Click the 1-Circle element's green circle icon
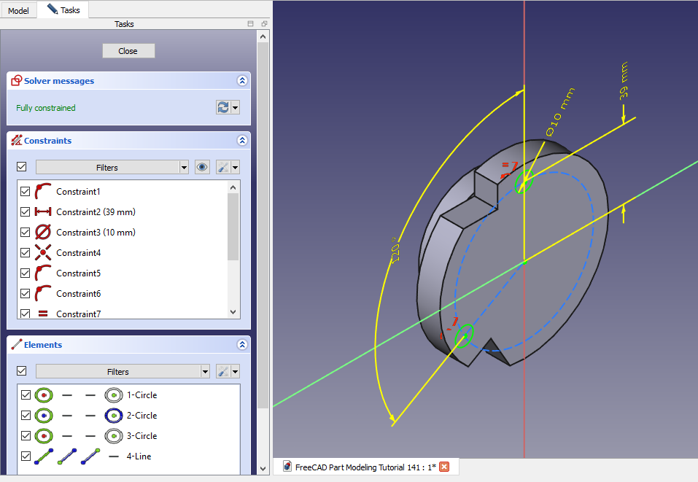 (x=44, y=395)
